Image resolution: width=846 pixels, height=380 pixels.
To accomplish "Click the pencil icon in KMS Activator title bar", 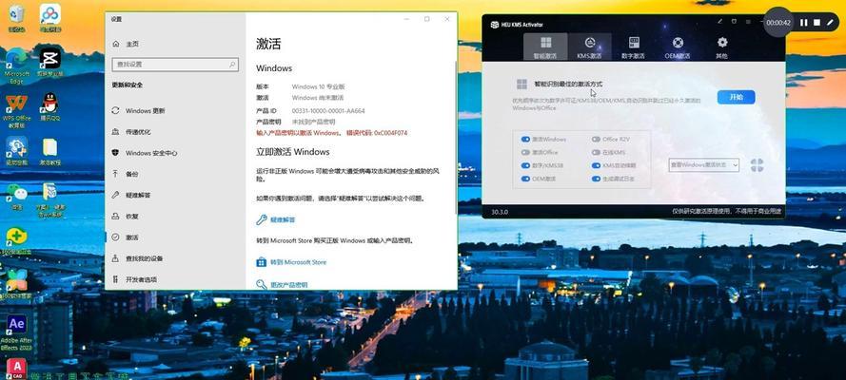I will 719,22.
